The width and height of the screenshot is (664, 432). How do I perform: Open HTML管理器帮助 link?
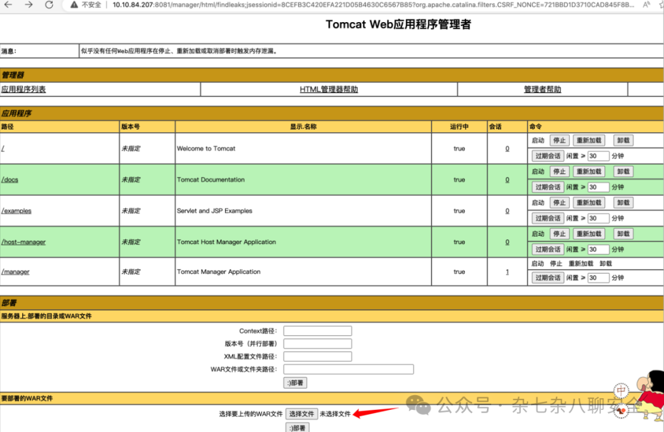328,89
